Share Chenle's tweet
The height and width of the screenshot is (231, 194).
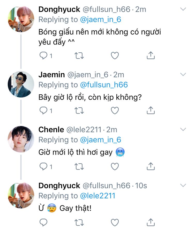(x=151, y=166)
